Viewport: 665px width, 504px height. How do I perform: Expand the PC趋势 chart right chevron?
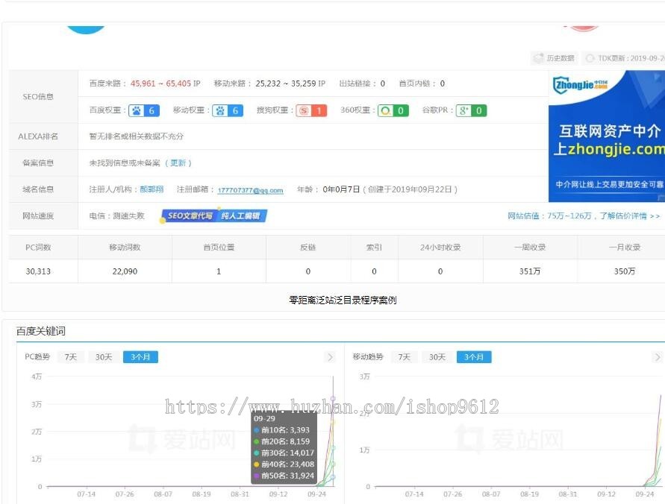coord(331,357)
